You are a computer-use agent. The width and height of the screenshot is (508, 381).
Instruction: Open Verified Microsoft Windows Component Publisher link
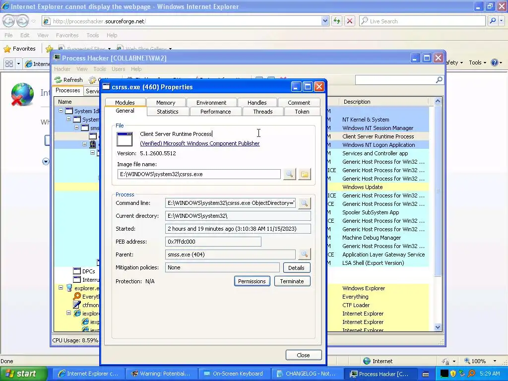[x=199, y=143]
